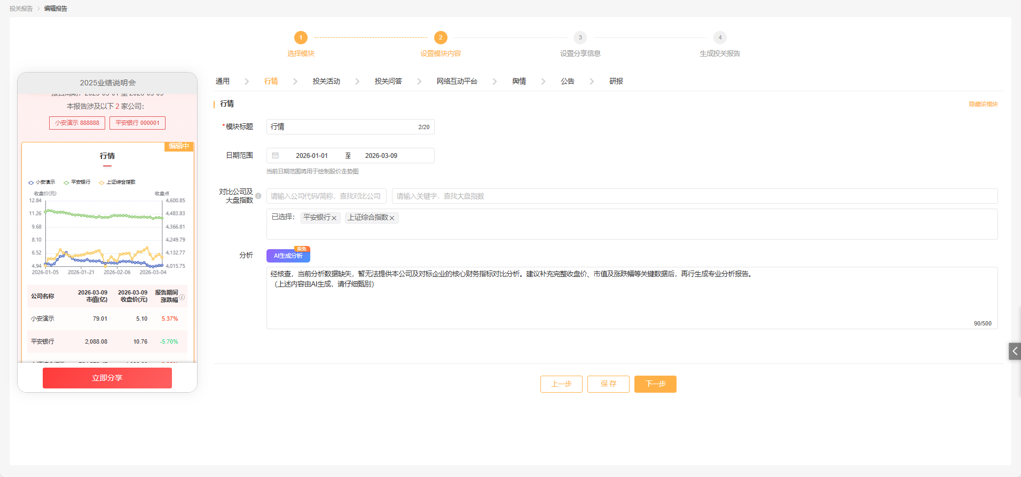Select the 小安演示 888888 company tag
The width and height of the screenshot is (1021, 477).
pyautogui.click(x=77, y=123)
